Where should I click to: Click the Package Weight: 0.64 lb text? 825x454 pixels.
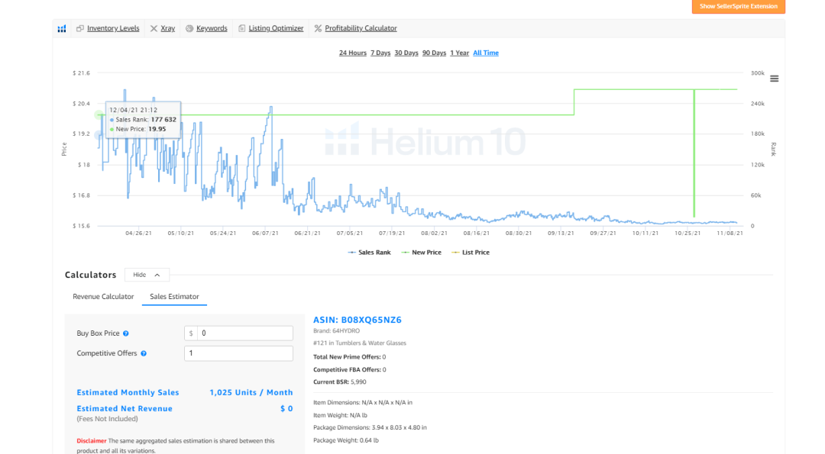(x=346, y=440)
